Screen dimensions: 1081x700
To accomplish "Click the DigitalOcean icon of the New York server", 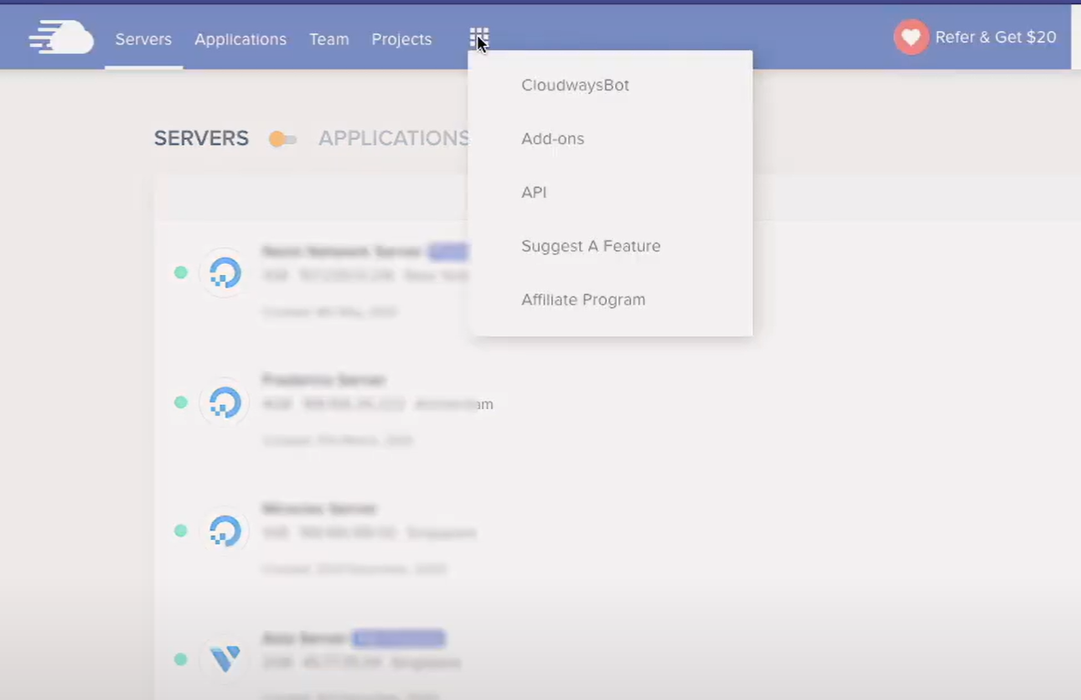I will click(224, 272).
